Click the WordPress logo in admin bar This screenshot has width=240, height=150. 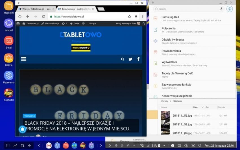click(18, 23)
